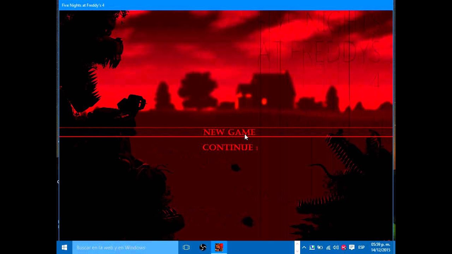Open the Windows Start menu
The image size is (452, 254).
point(64,248)
